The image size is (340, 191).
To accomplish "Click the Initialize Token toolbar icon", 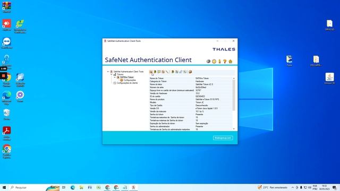I will (151, 72).
